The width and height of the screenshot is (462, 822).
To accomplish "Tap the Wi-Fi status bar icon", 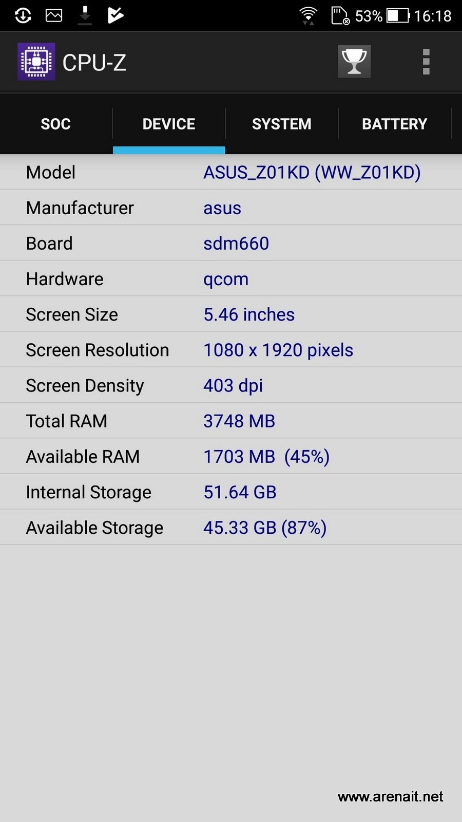I will [308, 15].
